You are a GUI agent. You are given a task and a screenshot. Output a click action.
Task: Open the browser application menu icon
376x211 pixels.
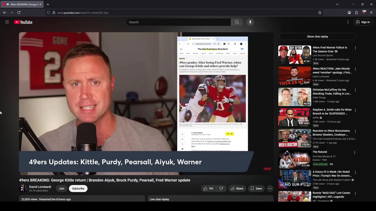coord(371,13)
